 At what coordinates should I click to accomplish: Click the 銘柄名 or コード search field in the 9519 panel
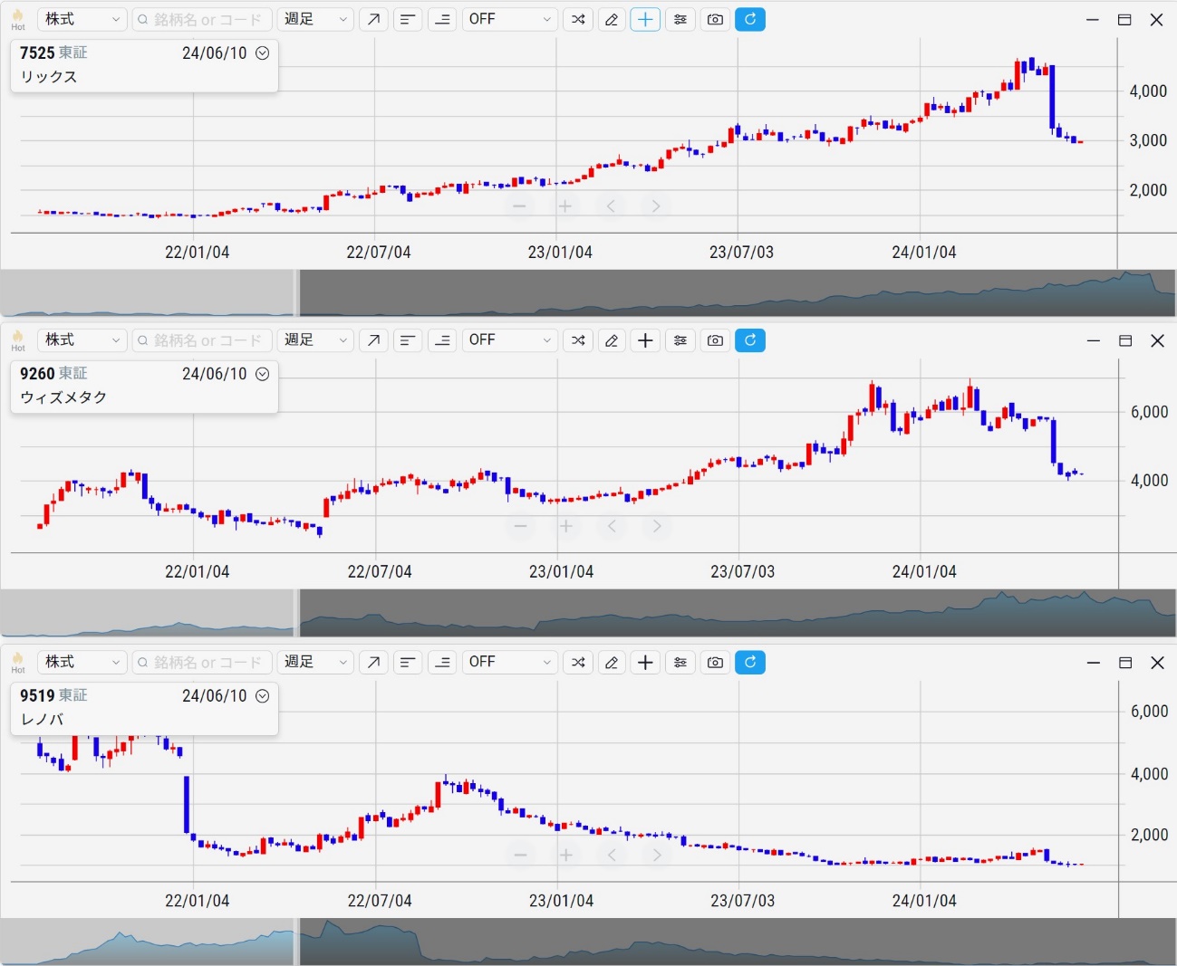pos(201,663)
